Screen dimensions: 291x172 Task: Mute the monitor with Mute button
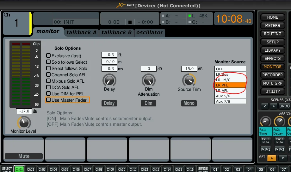(24, 156)
